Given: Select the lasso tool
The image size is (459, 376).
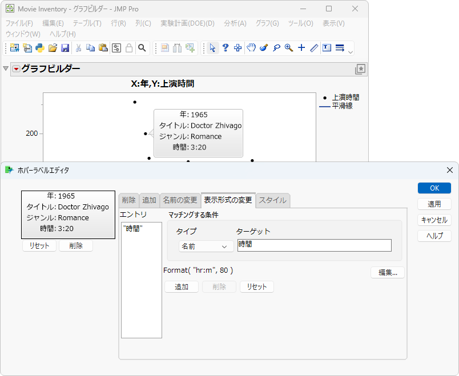Looking at the screenshot, I should 276,48.
